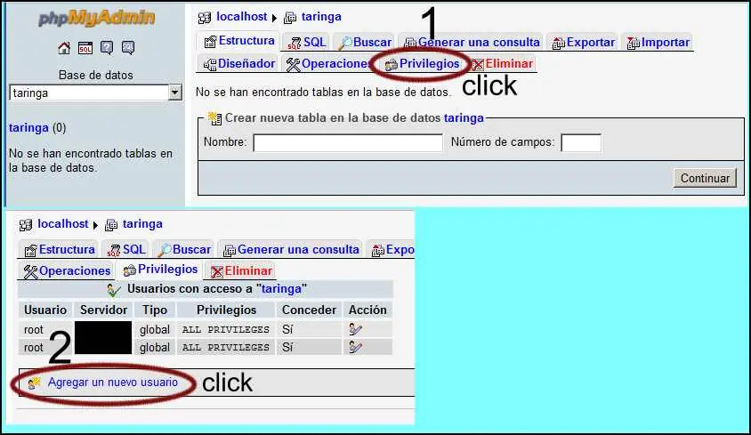
Task: Click taringa link in Usuarios con acceso header
Action: pyautogui.click(x=281, y=289)
